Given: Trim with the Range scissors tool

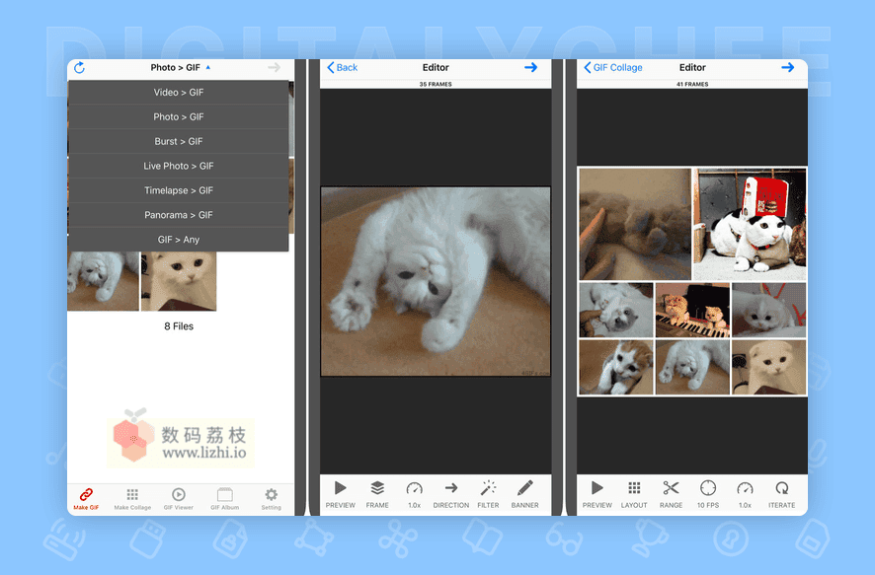Looking at the screenshot, I should 671,494.
